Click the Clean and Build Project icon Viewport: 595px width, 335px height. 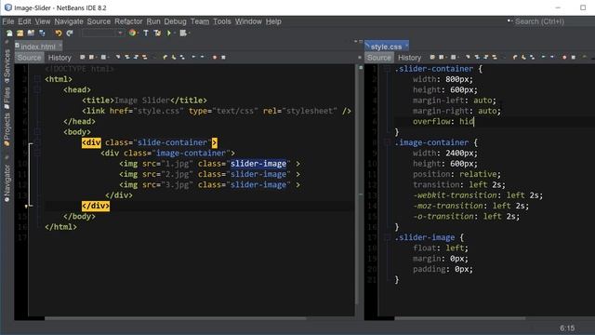point(157,33)
